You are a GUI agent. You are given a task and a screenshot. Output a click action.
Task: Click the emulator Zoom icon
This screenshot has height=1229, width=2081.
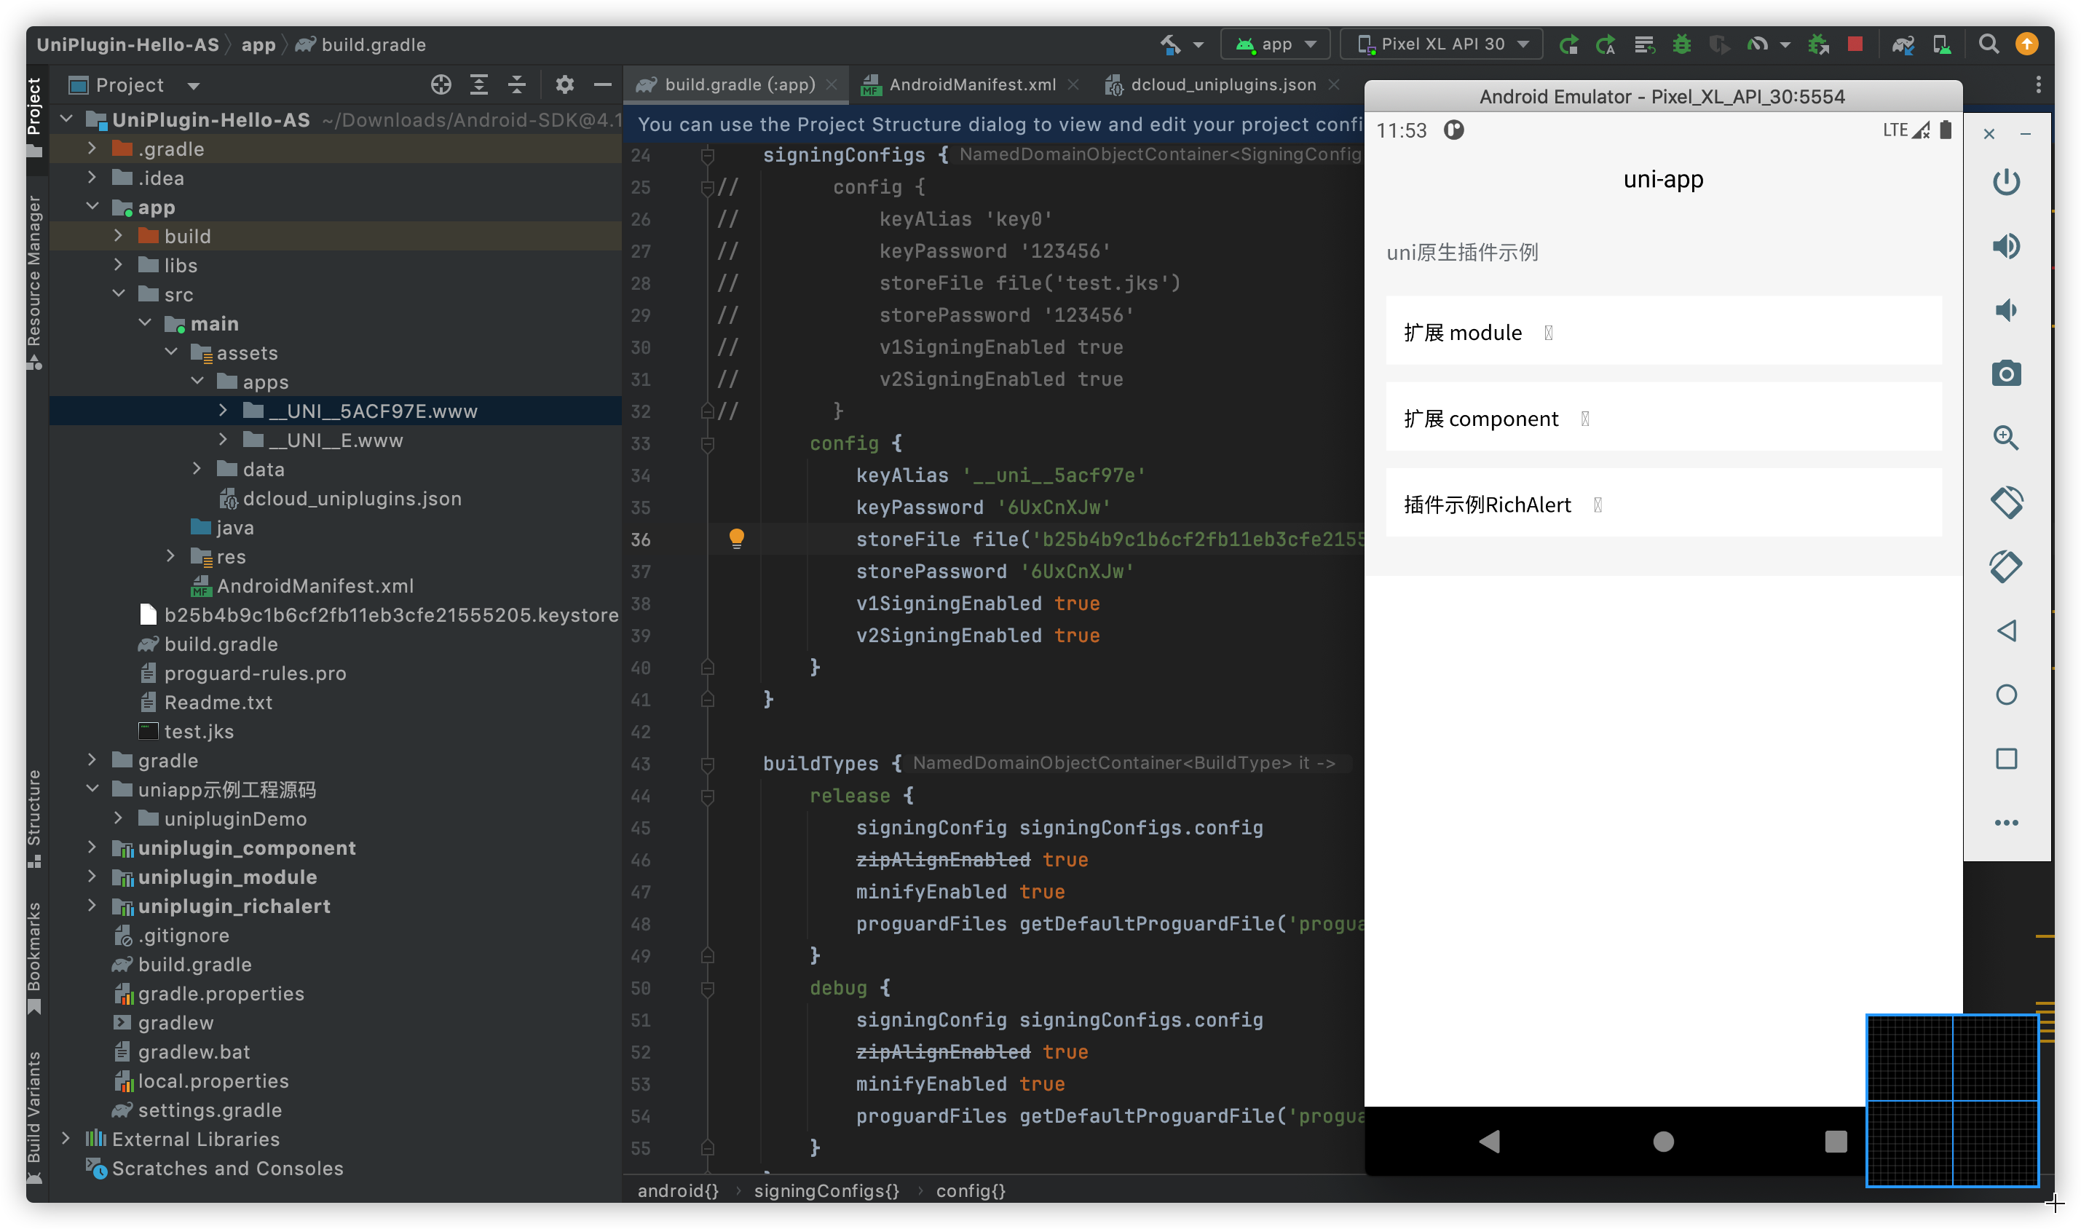[x=2006, y=438]
